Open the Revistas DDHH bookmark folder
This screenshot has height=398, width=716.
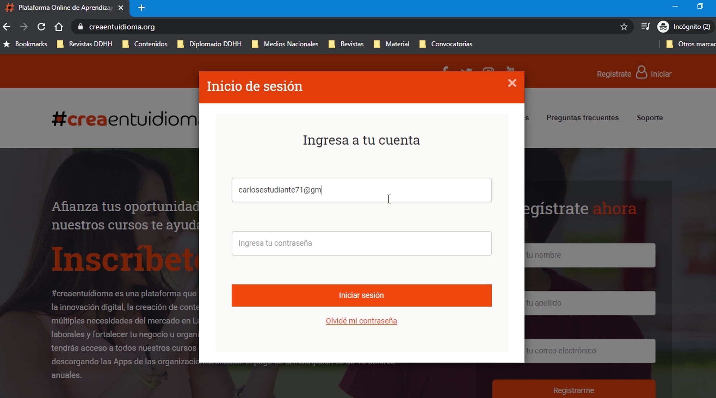(x=85, y=44)
